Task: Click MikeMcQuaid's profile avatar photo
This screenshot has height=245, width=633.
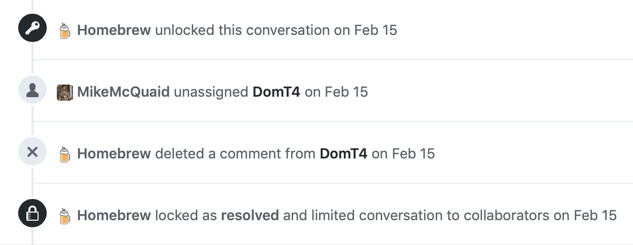Action: point(65,92)
